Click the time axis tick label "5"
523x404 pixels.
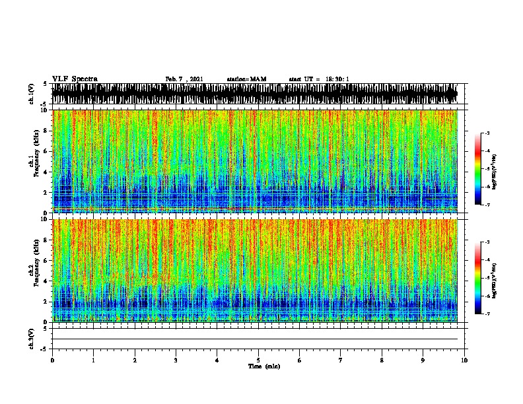click(x=258, y=360)
